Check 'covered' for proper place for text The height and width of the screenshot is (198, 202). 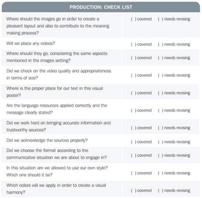click(132, 93)
